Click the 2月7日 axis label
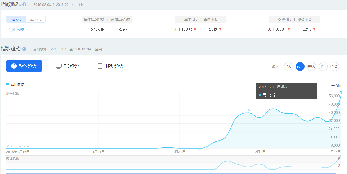This screenshot has width=347, height=174. click(x=260, y=152)
